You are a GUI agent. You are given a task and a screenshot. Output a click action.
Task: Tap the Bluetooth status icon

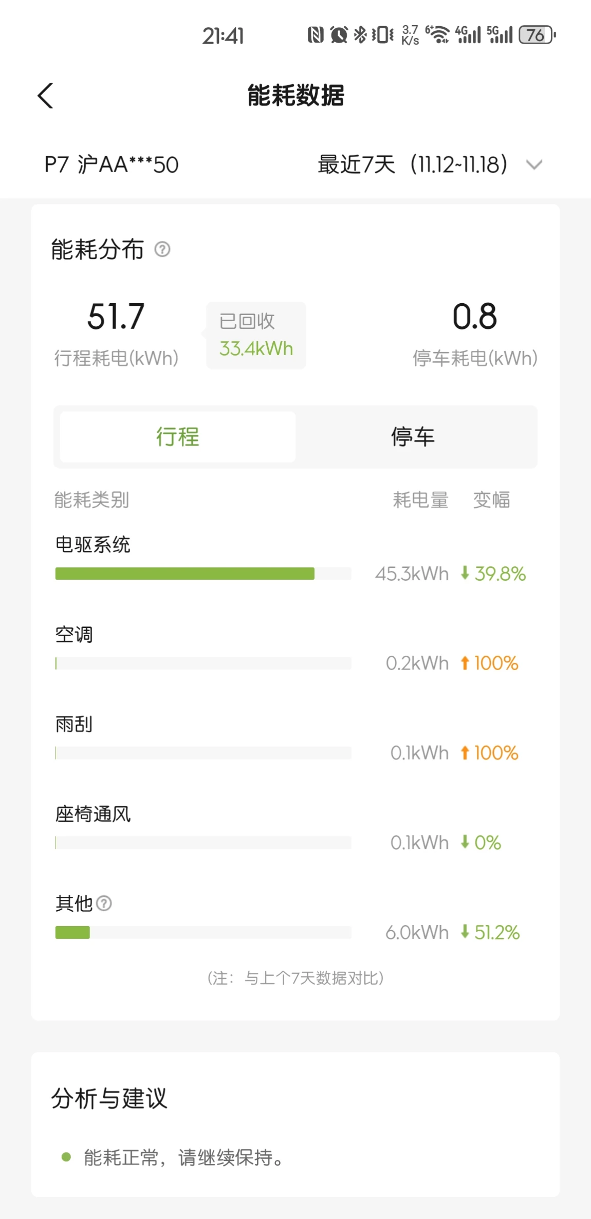click(x=360, y=35)
